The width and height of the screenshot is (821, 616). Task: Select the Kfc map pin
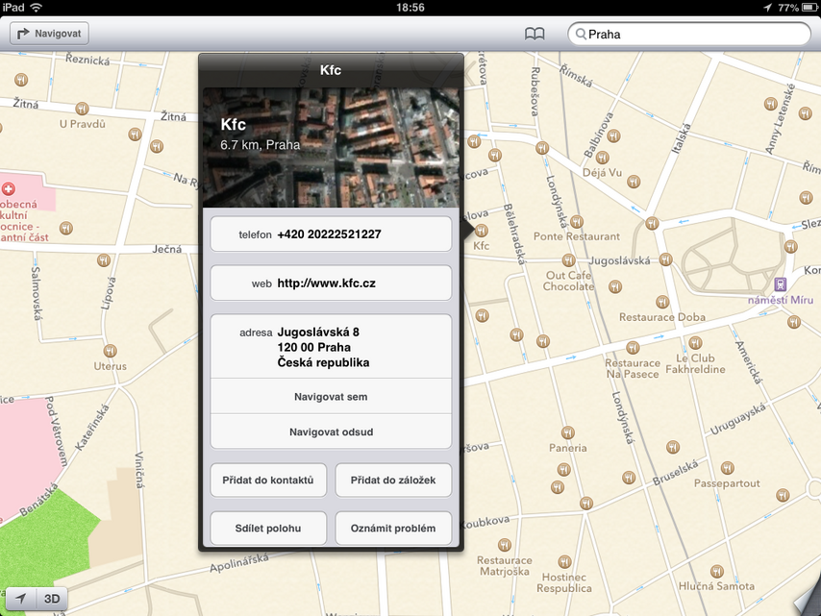pyautogui.click(x=481, y=231)
